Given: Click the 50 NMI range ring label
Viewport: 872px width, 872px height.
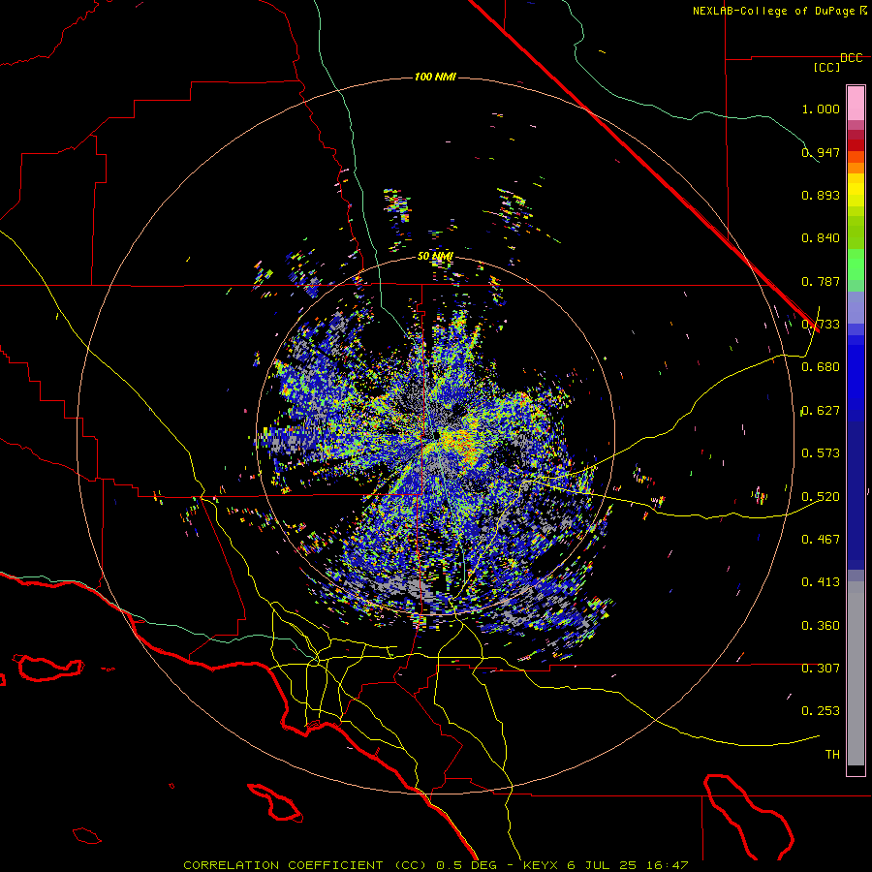Looking at the screenshot, I should [435, 257].
